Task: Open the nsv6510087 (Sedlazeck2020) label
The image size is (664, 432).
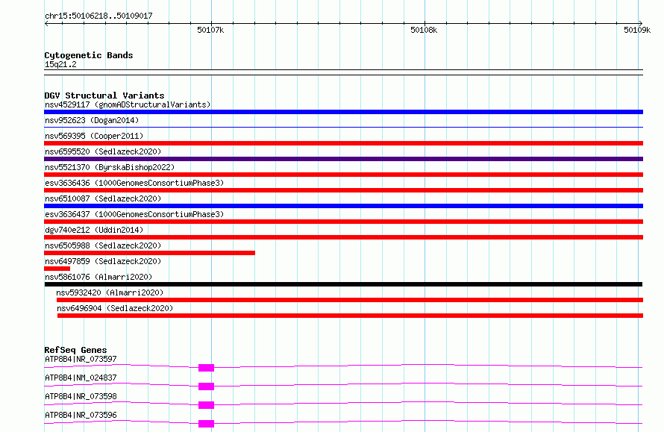Action: pos(103,198)
